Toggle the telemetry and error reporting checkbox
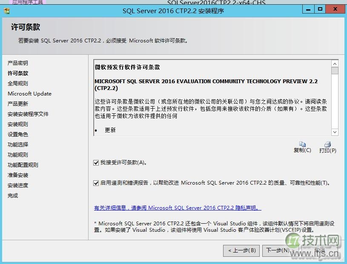 [x=96, y=183]
